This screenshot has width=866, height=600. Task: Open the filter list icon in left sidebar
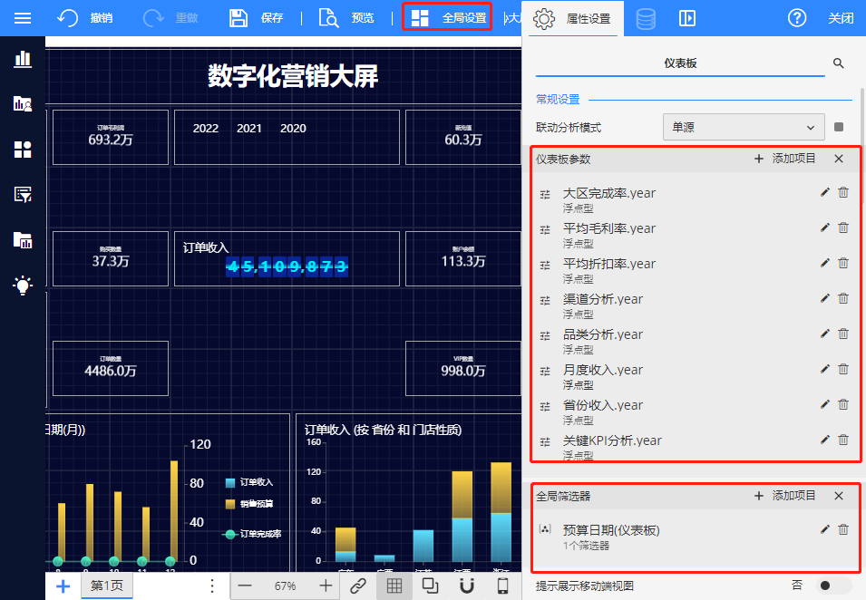23,194
